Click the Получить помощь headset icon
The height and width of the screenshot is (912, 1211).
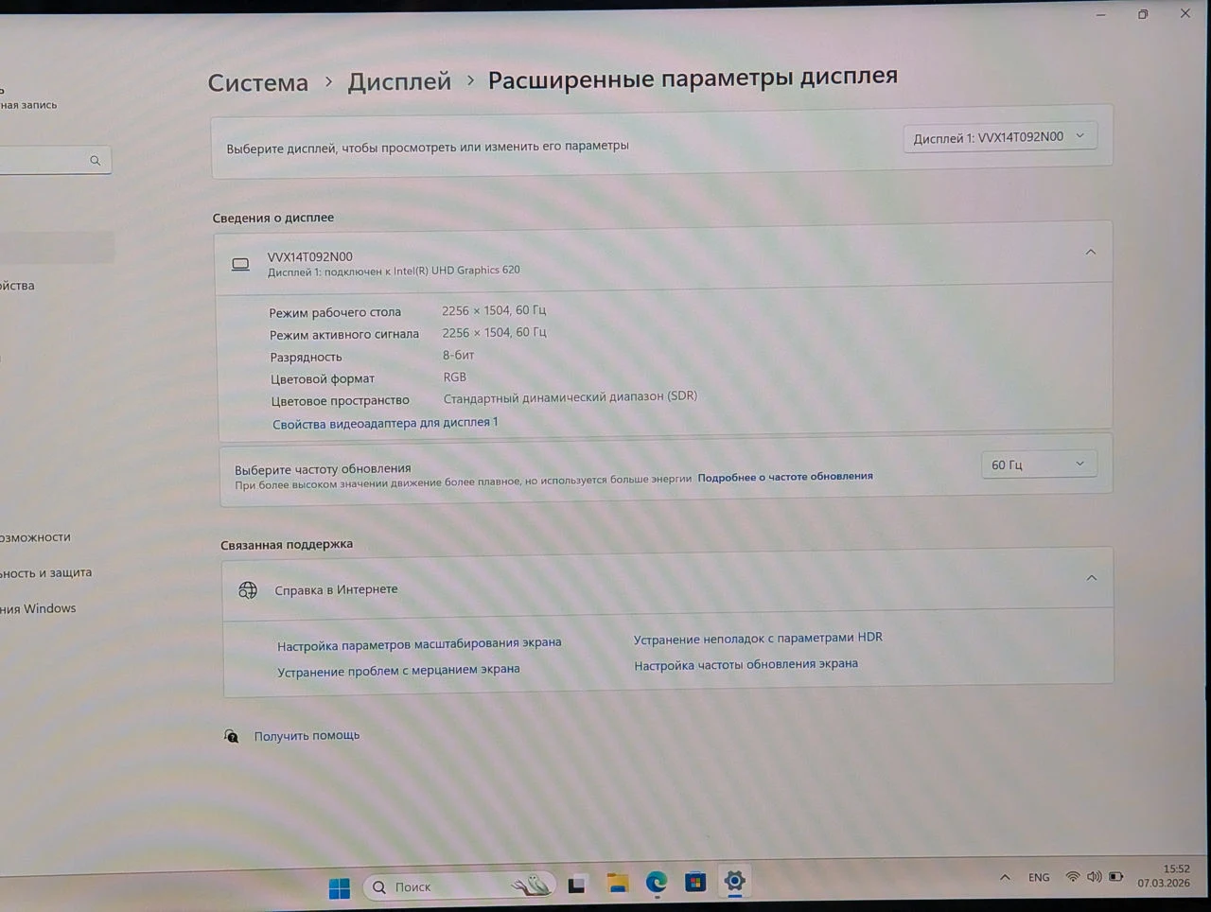tap(231, 736)
